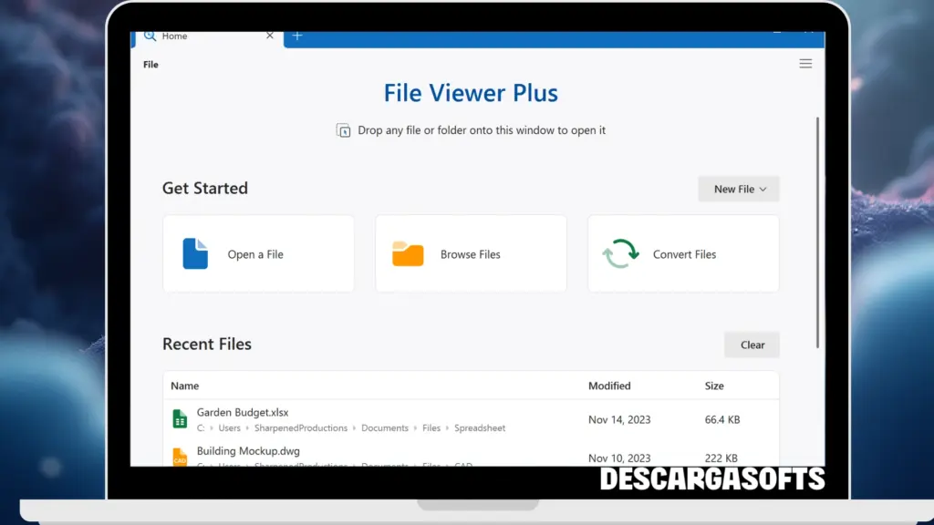Click the new tab plus button
934x525 pixels.
coord(297,36)
